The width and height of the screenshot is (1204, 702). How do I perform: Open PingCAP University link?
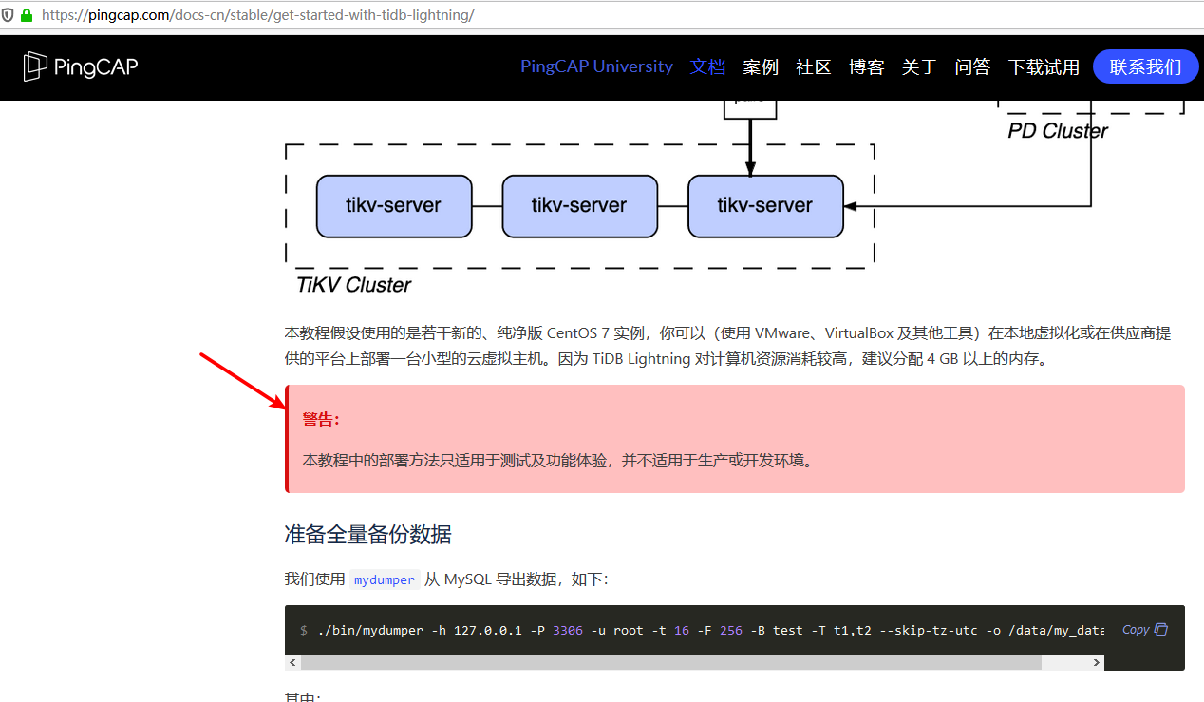596,66
